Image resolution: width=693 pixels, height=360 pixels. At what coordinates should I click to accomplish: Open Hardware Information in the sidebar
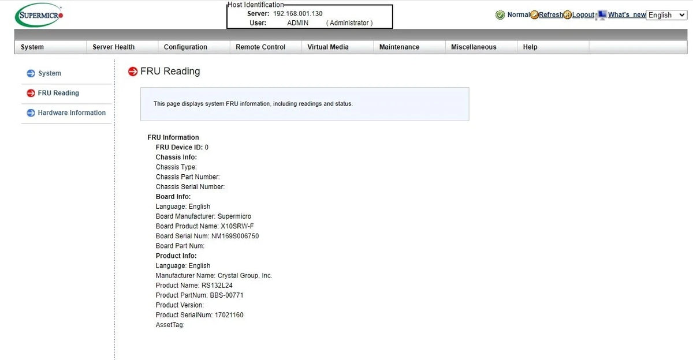point(72,112)
